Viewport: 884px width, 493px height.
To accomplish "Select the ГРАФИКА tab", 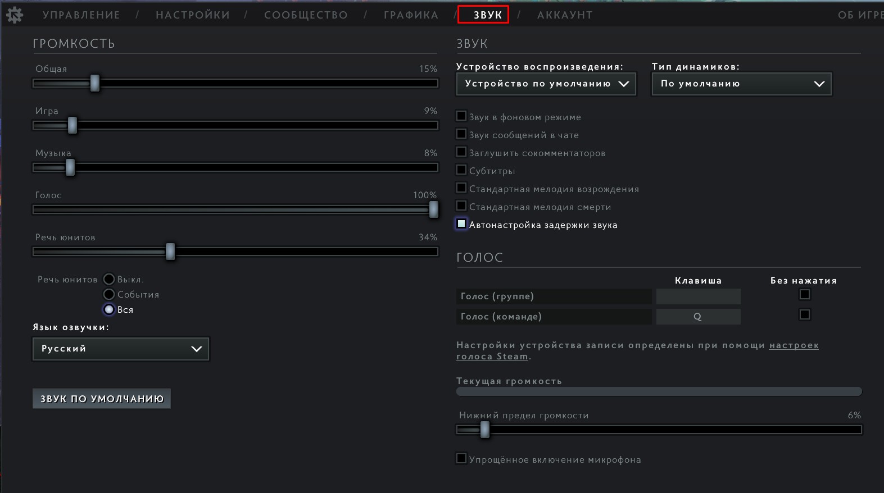I will [x=411, y=15].
